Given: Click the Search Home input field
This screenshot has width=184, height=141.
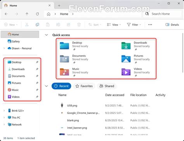Looking at the screenshot, I should 162,14.
